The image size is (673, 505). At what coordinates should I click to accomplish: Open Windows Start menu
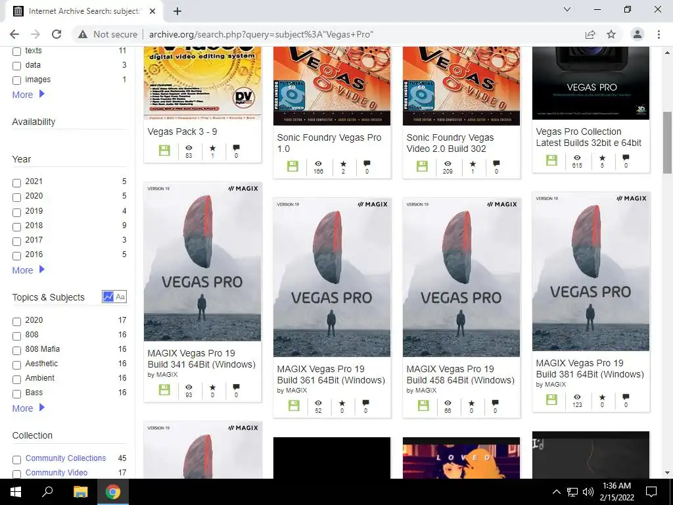pyautogui.click(x=16, y=492)
